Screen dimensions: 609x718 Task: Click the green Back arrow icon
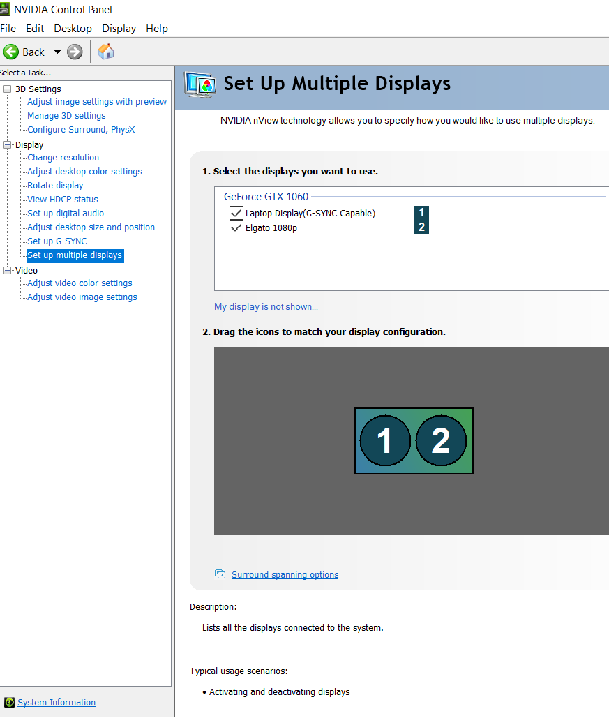click(x=11, y=52)
